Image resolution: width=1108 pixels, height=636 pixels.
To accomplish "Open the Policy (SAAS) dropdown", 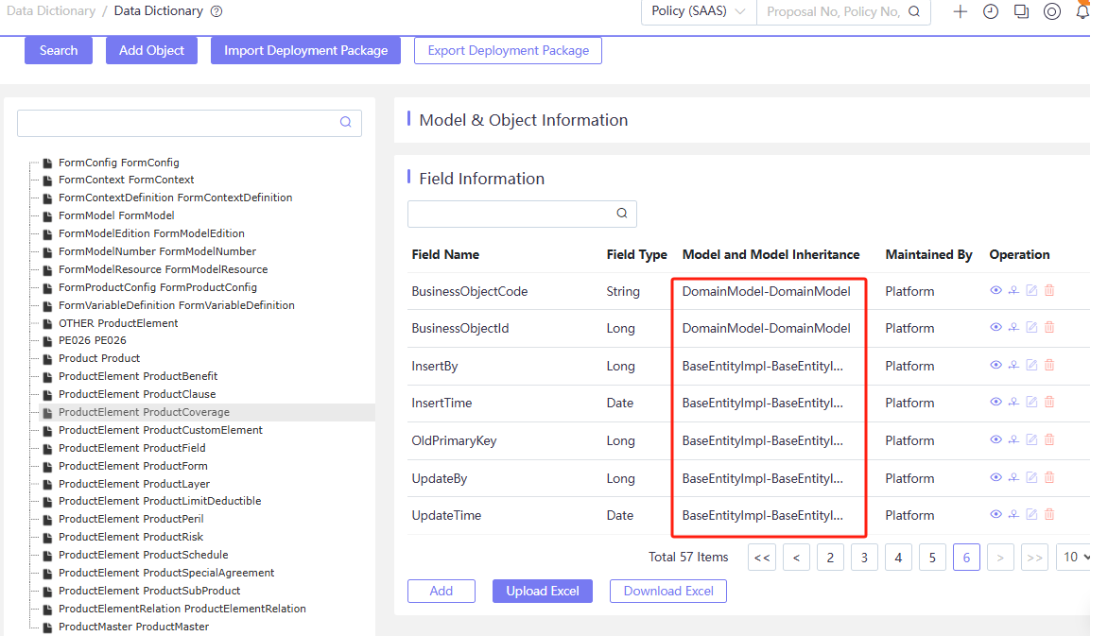I will click(698, 13).
